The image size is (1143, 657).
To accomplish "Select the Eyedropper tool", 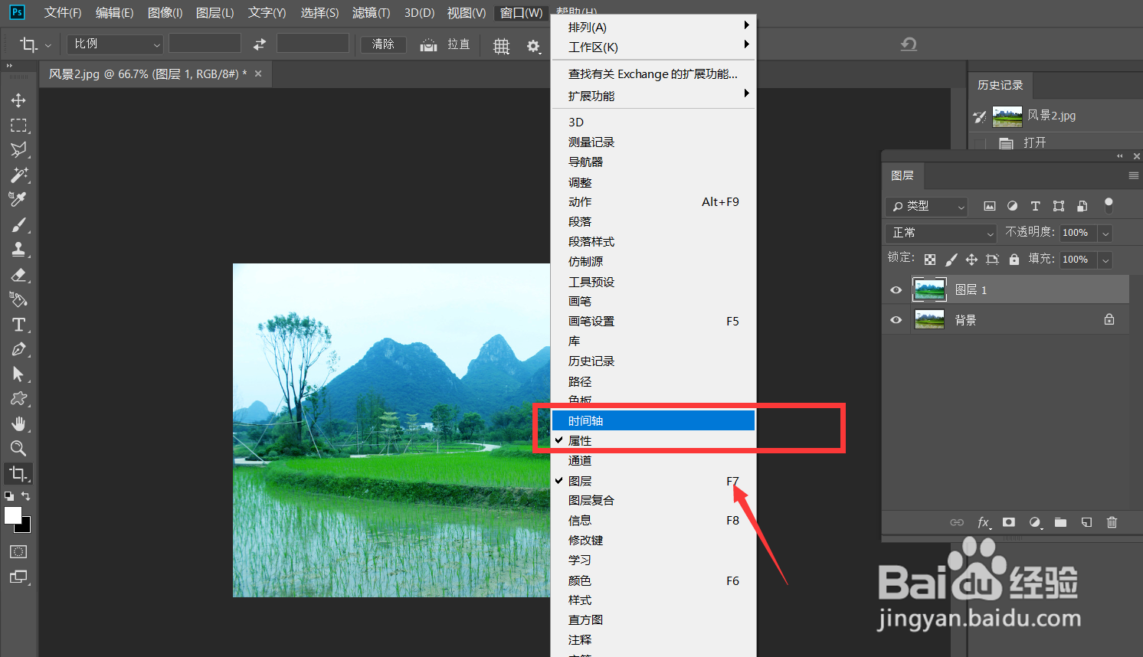I will pos(18,199).
